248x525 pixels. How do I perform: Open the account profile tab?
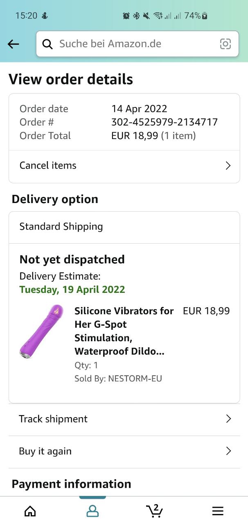point(92,511)
